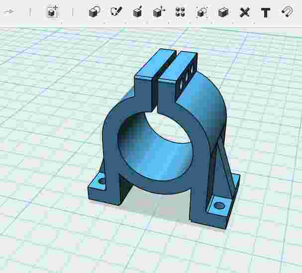Viewport: 302px width, 273px height.
Task: Select the Transform tool icon
Action: [x=53, y=12]
